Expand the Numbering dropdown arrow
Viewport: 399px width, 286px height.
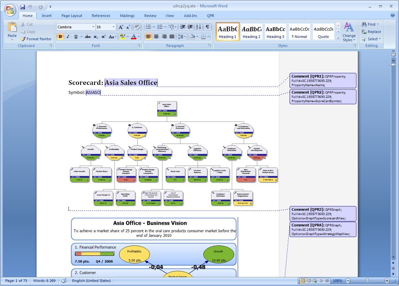tap(165, 27)
